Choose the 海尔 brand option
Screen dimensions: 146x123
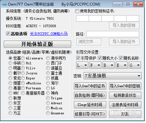click(48, 83)
